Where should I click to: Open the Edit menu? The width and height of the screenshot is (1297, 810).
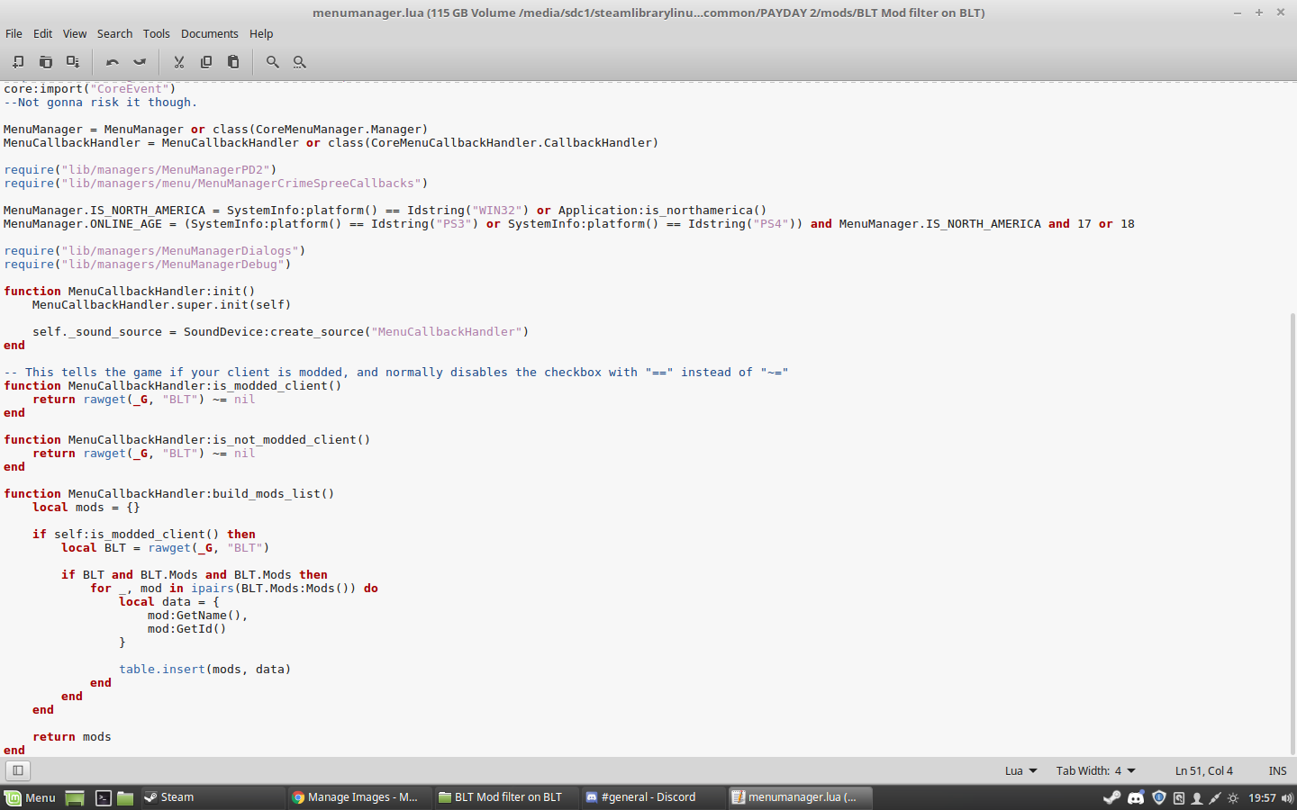(42, 33)
